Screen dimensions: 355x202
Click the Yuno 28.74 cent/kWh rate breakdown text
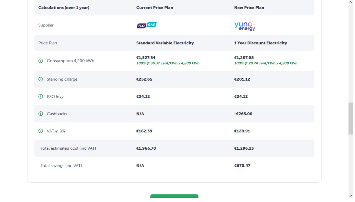click(266, 63)
